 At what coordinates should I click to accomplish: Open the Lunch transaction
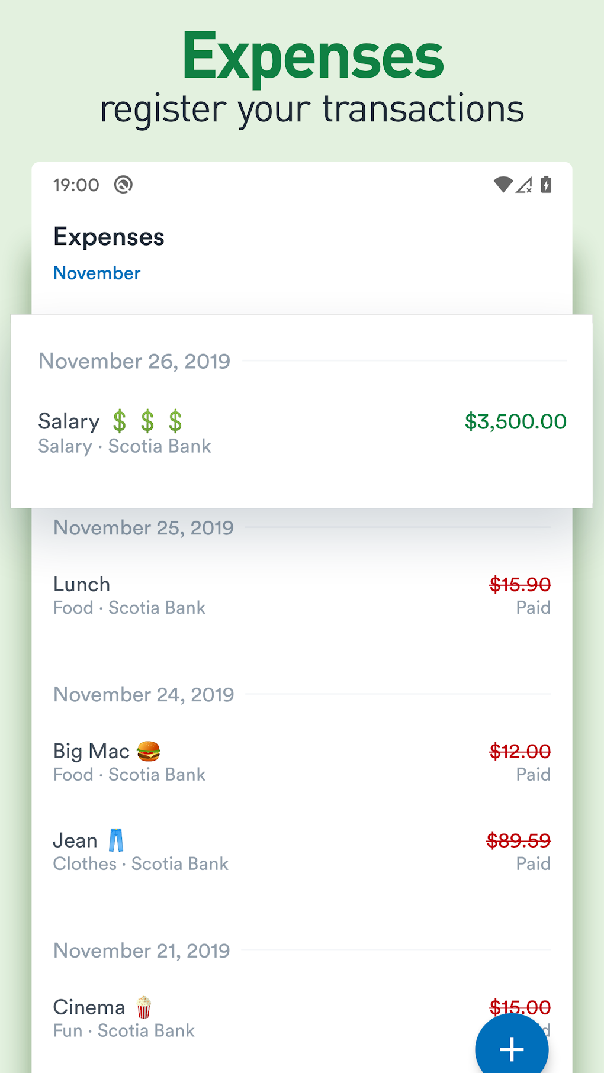(x=82, y=585)
